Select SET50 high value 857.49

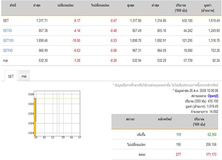pyautogui.click(x=137, y=30)
